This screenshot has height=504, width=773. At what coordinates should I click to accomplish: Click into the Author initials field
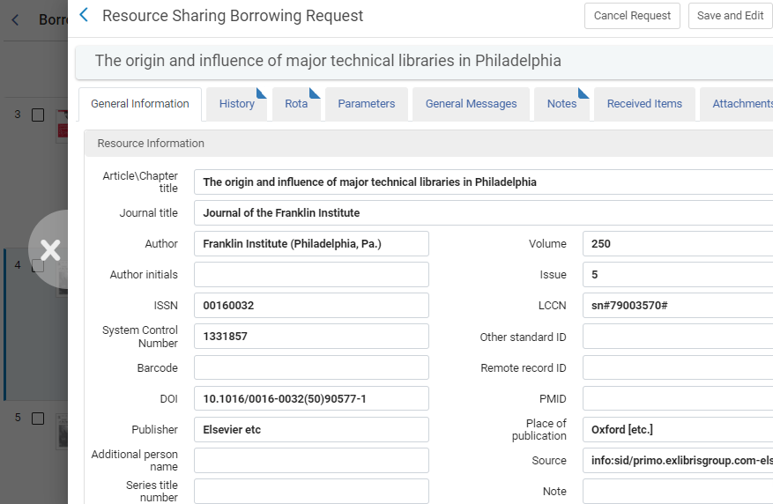[x=311, y=275]
